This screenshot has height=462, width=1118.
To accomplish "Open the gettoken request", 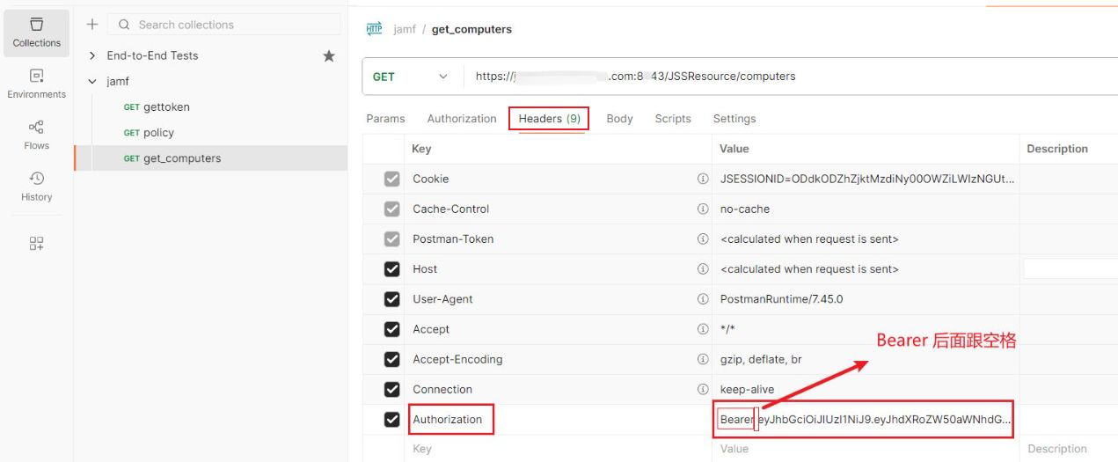I will click(x=166, y=107).
